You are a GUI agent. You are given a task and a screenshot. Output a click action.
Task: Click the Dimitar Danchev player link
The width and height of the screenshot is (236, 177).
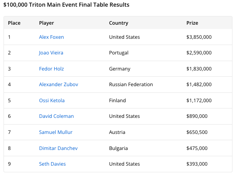point(58,148)
